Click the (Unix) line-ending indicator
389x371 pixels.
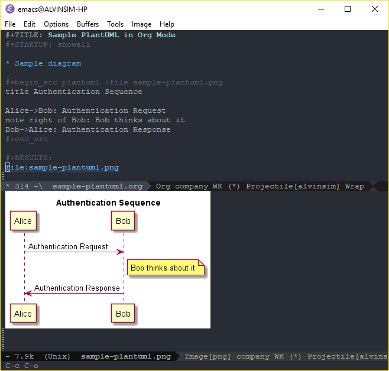[x=57, y=356]
